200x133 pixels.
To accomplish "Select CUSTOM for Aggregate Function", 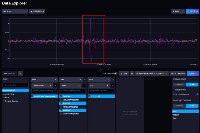I will (x=179, y=106).
